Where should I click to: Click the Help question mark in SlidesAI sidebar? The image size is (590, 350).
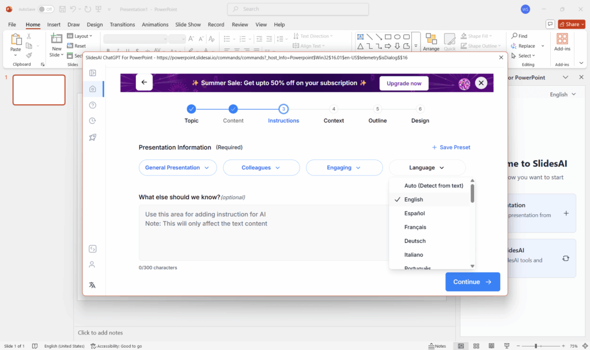pos(93,105)
